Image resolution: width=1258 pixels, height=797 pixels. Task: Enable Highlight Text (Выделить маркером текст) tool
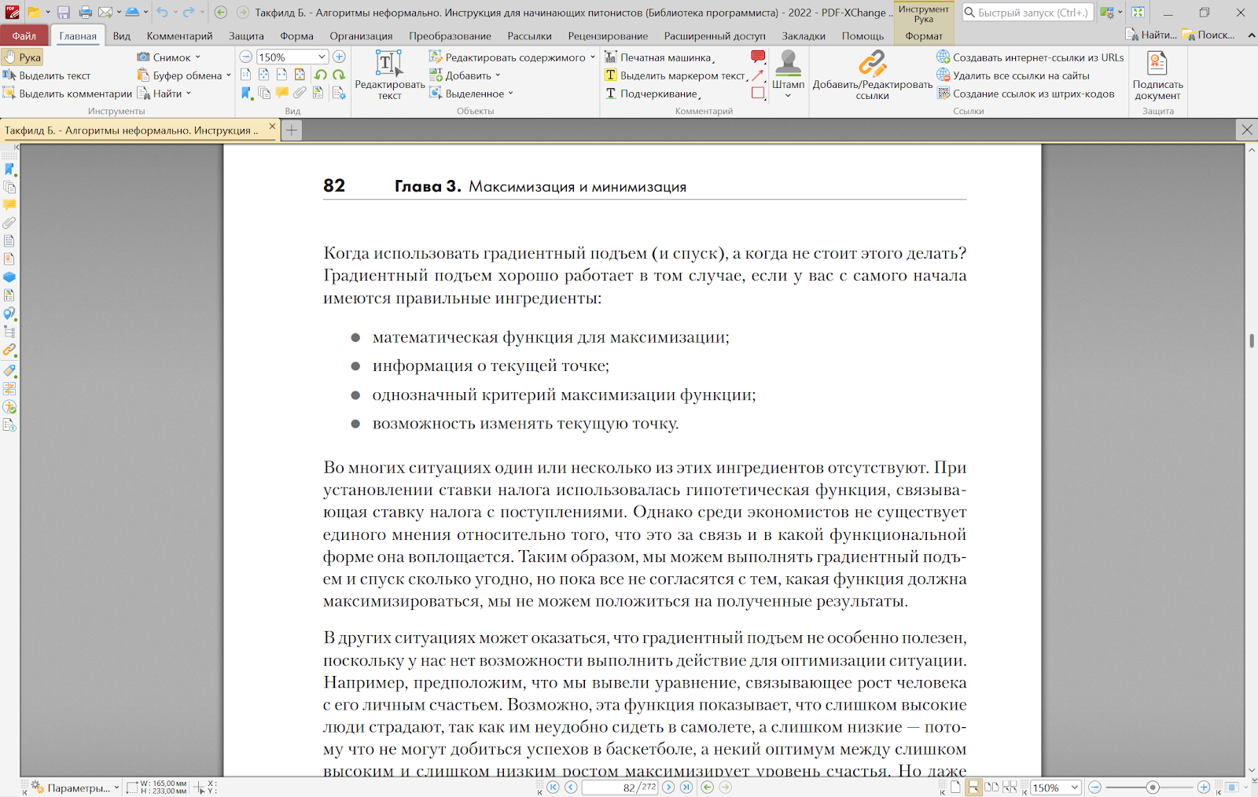(x=675, y=75)
